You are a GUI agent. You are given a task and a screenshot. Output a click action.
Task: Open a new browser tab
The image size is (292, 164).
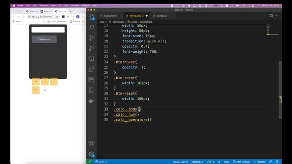pyautogui.click(x=71, y=11)
